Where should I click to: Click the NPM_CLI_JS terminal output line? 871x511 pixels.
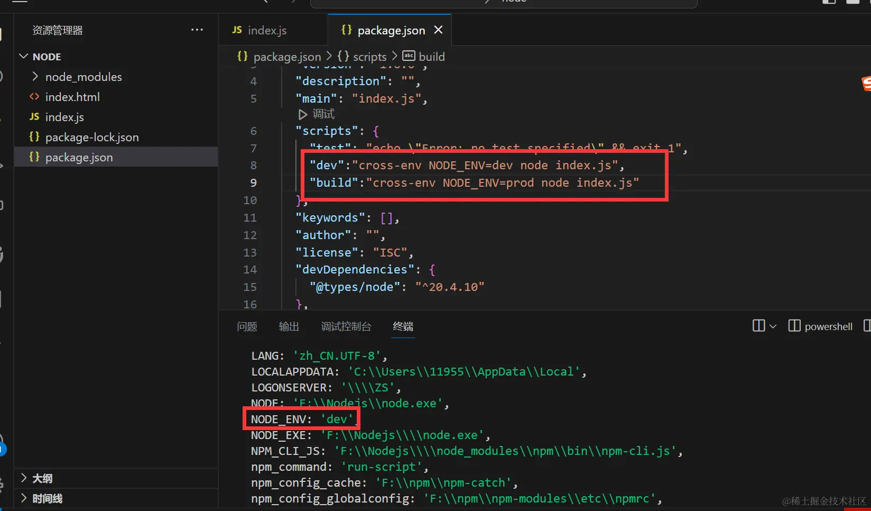(x=467, y=451)
